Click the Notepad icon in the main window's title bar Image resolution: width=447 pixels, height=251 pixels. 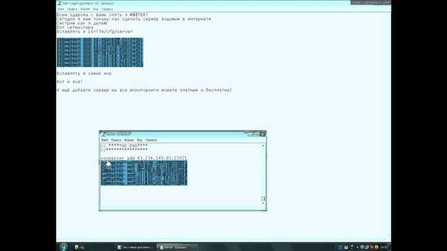60,3
